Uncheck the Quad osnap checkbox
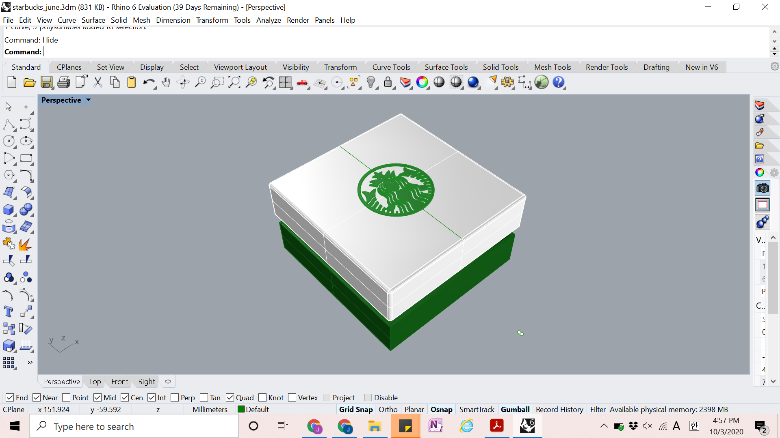The width and height of the screenshot is (780, 438). point(230,397)
